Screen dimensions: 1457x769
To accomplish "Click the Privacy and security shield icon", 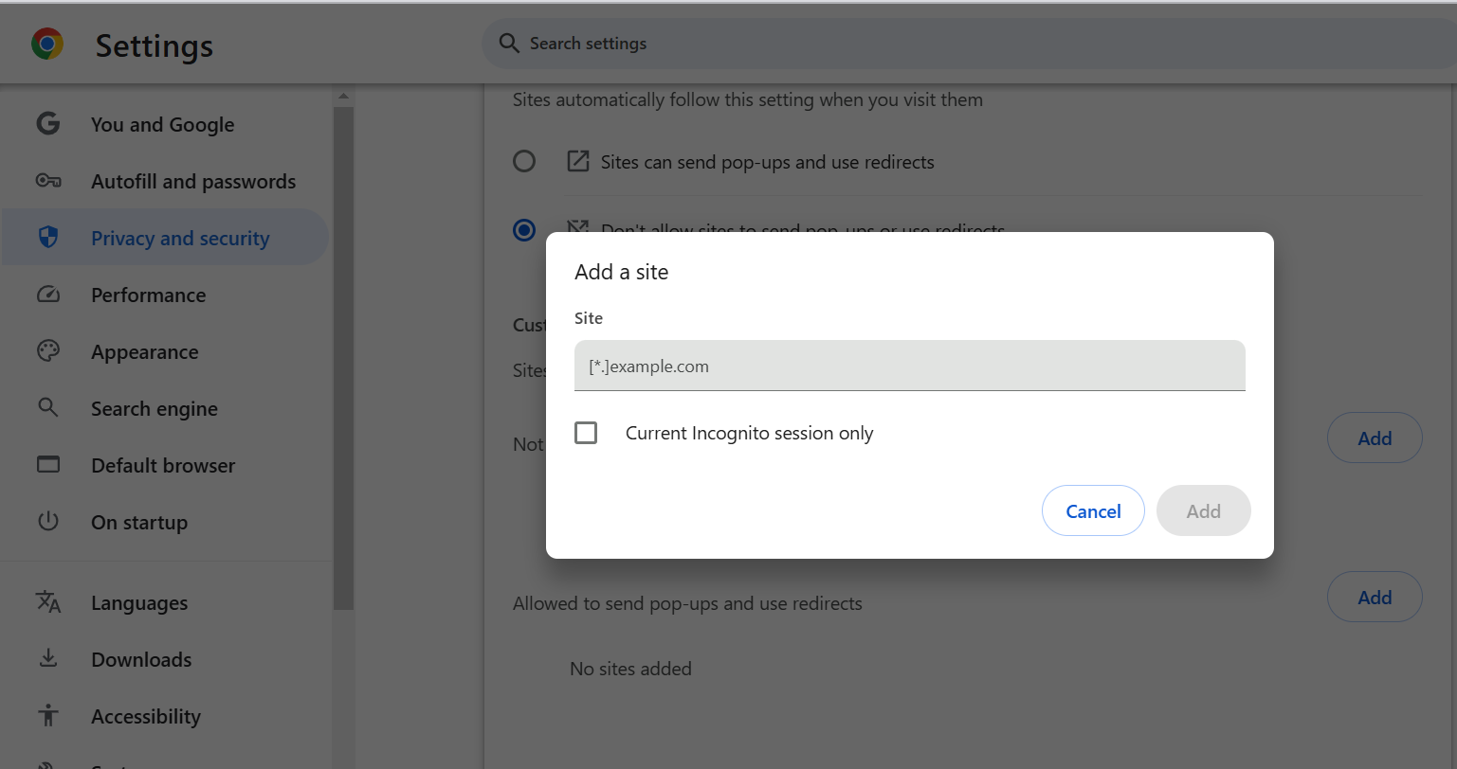I will tap(47, 237).
